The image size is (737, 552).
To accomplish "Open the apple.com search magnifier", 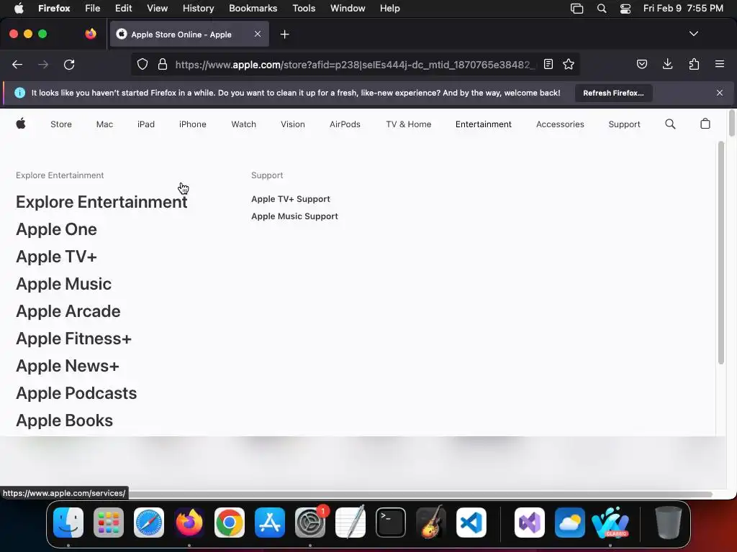I will (x=670, y=124).
